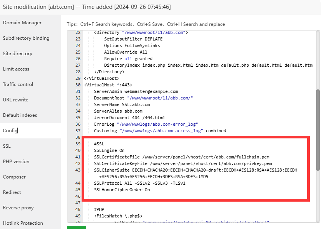Click the FilesMatch \.php$ line
321x229 pixels.
(x=118, y=216)
